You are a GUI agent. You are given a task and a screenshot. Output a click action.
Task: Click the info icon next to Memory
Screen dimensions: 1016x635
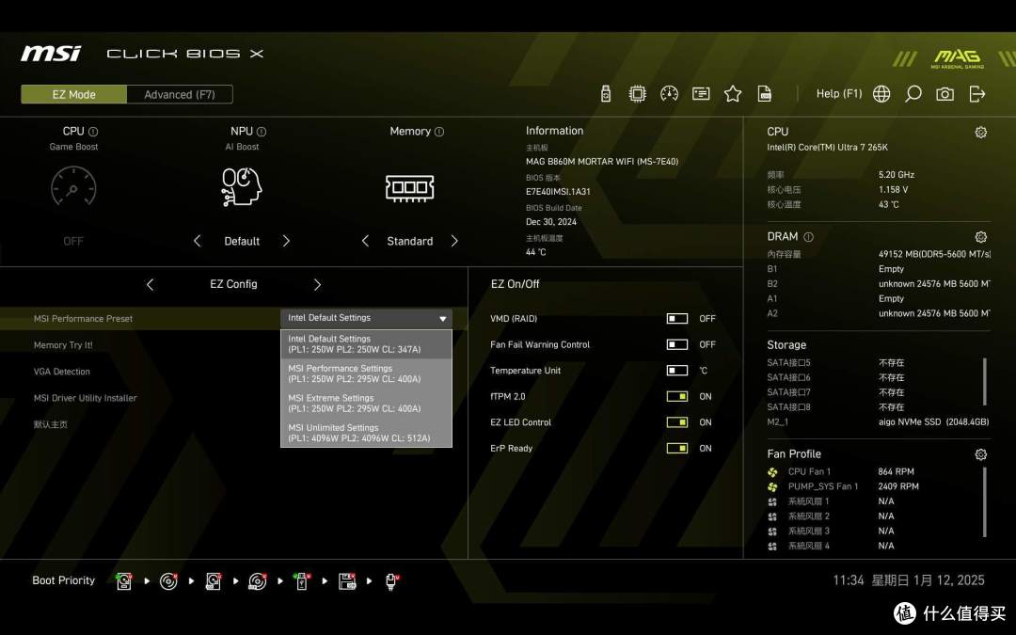pos(439,132)
